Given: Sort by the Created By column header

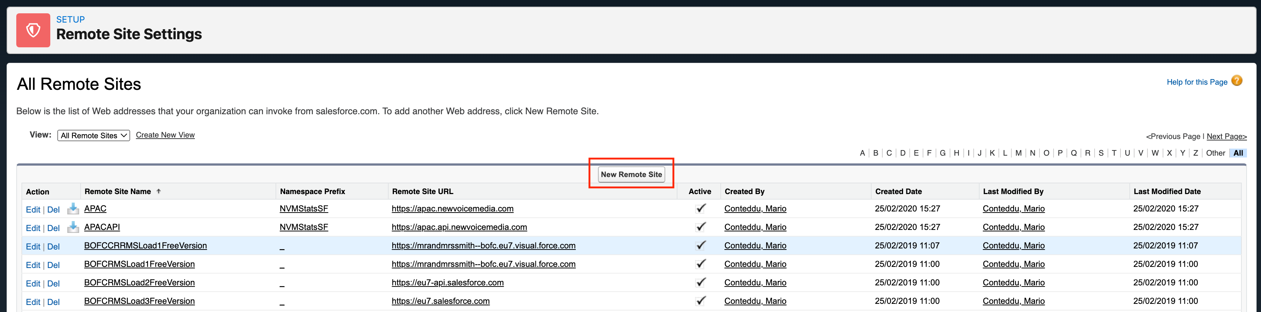Looking at the screenshot, I should [x=744, y=192].
